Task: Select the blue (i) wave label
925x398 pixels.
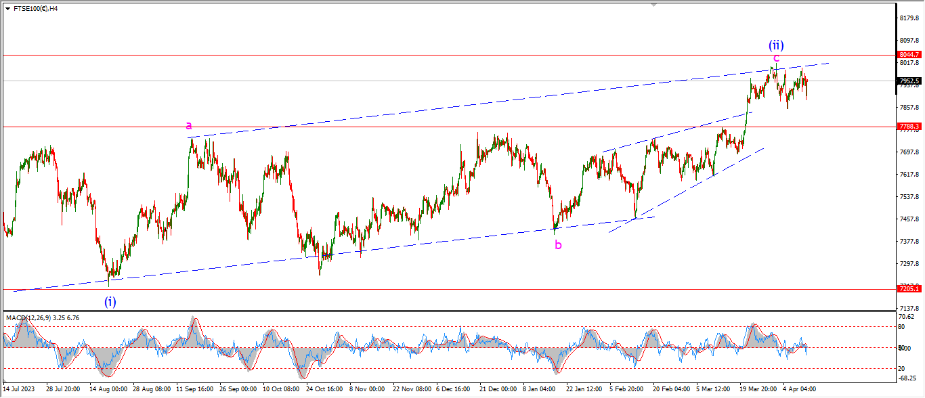Action: click(x=110, y=302)
